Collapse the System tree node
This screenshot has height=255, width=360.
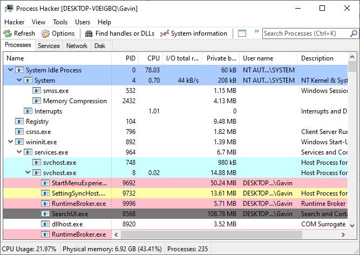(x=19, y=80)
